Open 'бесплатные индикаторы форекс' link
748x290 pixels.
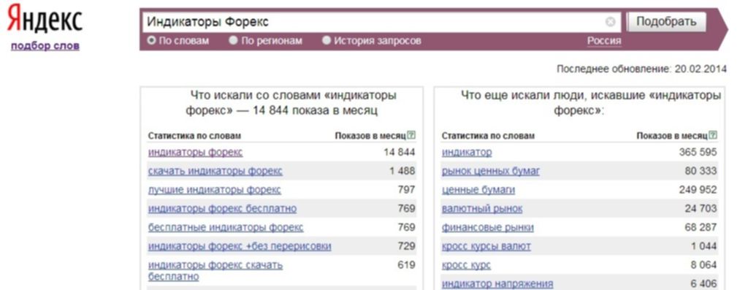226,227
